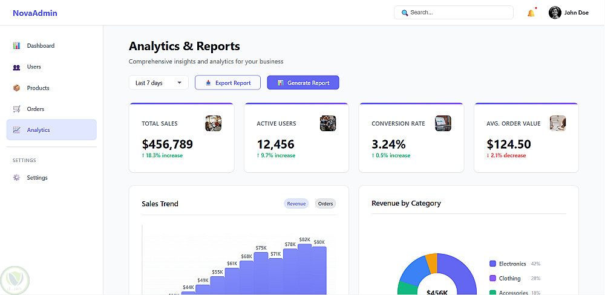Click the Clothing legend color swatch
Screen dimensions: 605x295
coord(492,278)
